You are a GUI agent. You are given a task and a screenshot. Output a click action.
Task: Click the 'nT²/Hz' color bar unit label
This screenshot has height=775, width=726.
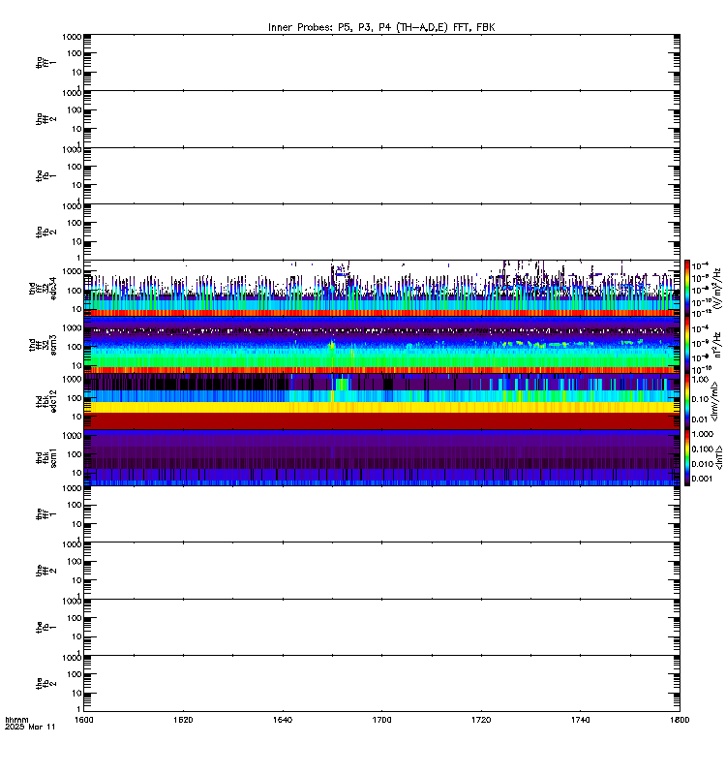(x=717, y=345)
